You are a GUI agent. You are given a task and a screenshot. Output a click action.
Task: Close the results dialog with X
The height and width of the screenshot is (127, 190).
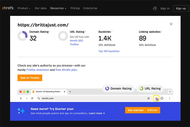click(171, 24)
